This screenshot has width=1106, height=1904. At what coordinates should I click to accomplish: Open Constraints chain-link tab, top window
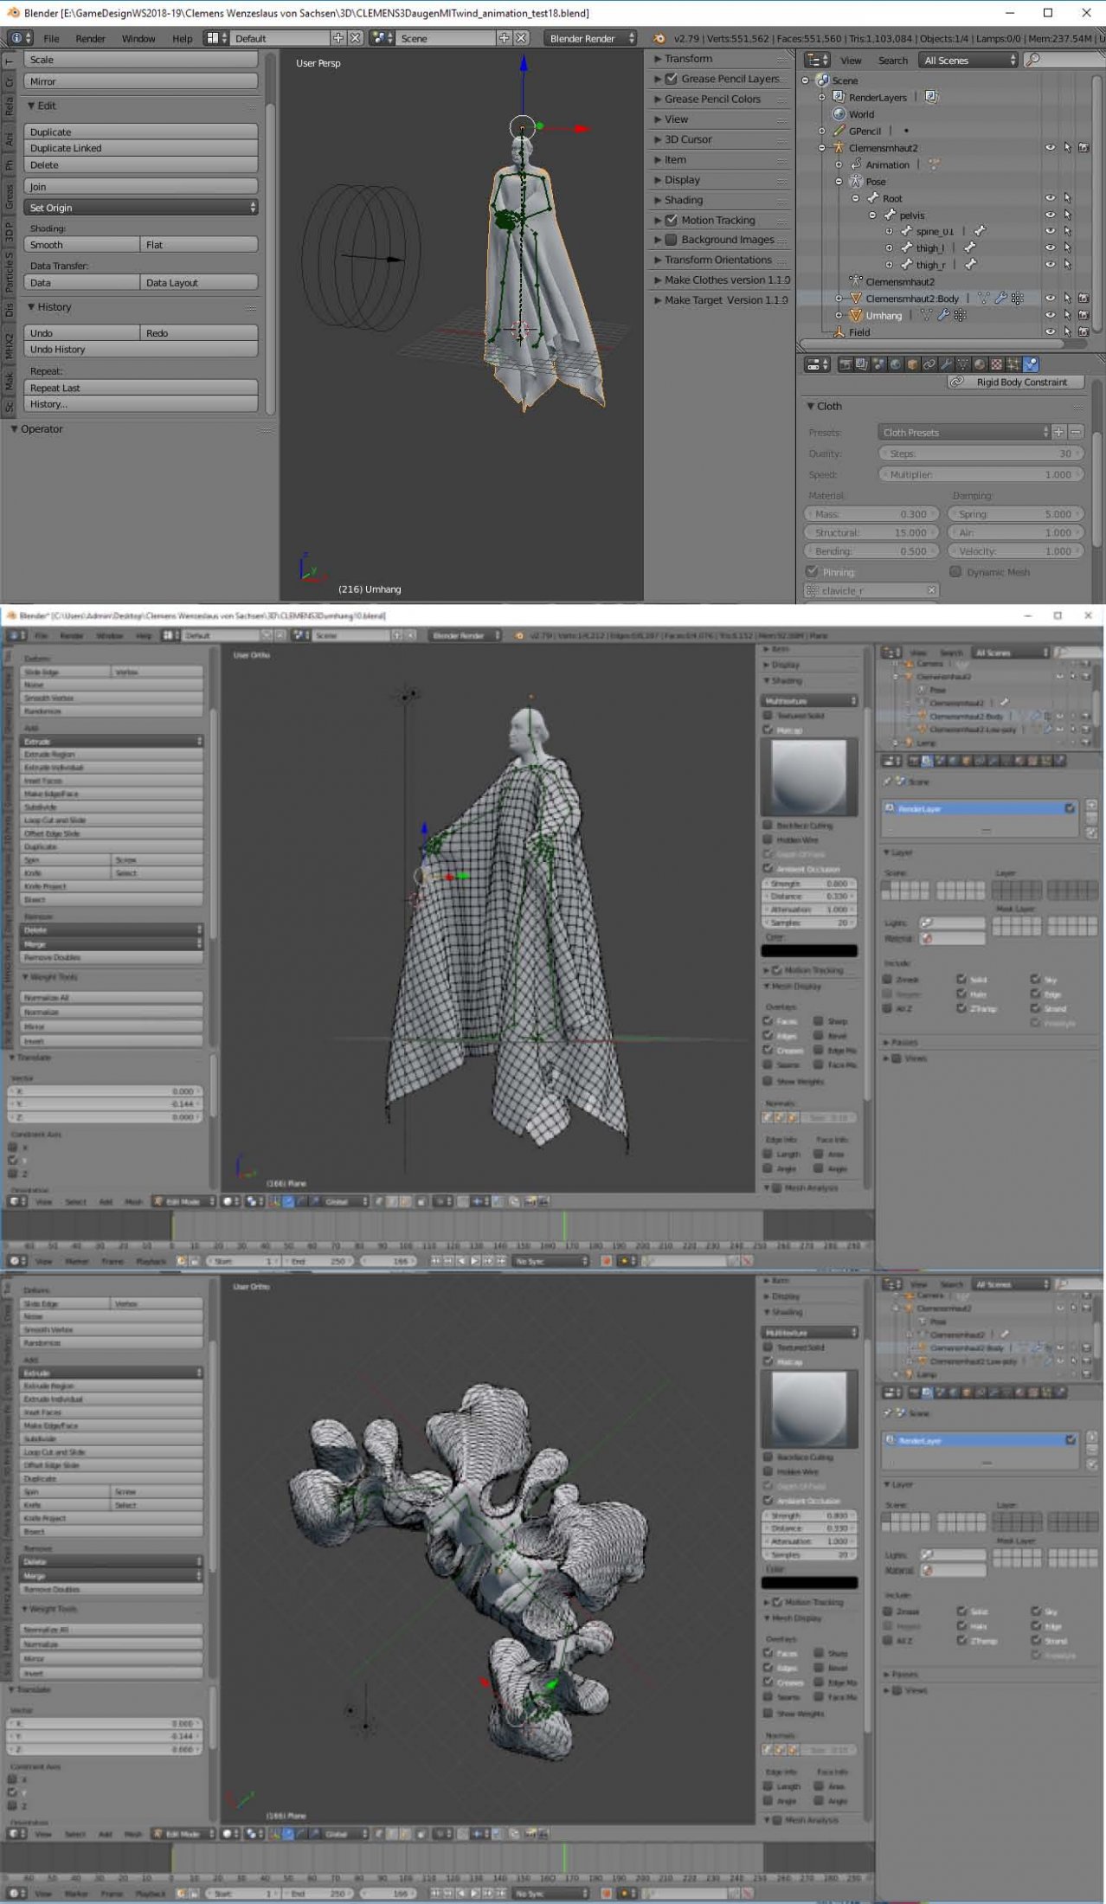pos(929,364)
